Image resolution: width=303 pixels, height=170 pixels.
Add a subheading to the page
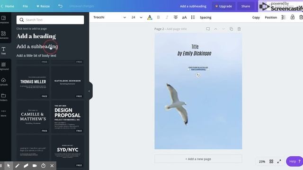click(37, 46)
